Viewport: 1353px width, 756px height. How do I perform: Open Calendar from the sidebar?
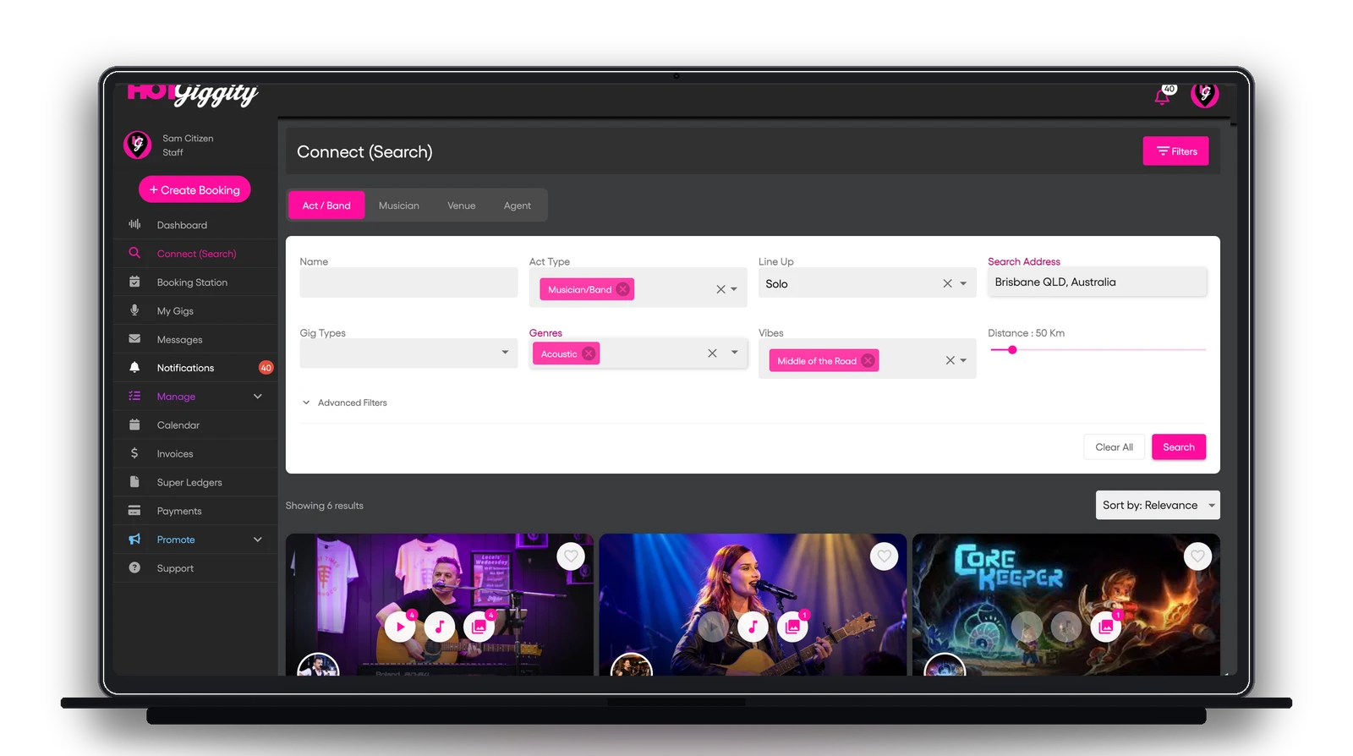(x=195, y=425)
